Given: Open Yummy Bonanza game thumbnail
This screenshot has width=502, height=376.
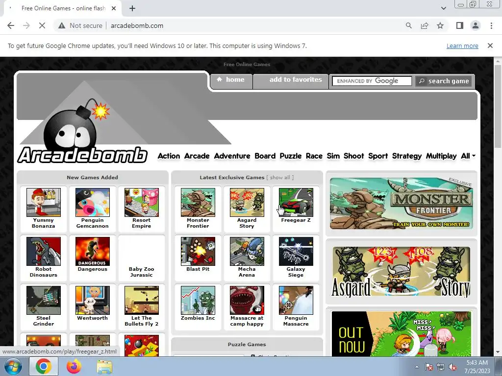Looking at the screenshot, I should [44, 202].
